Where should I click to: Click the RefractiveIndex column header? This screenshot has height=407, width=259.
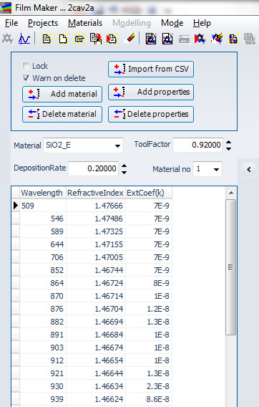[96, 193]
